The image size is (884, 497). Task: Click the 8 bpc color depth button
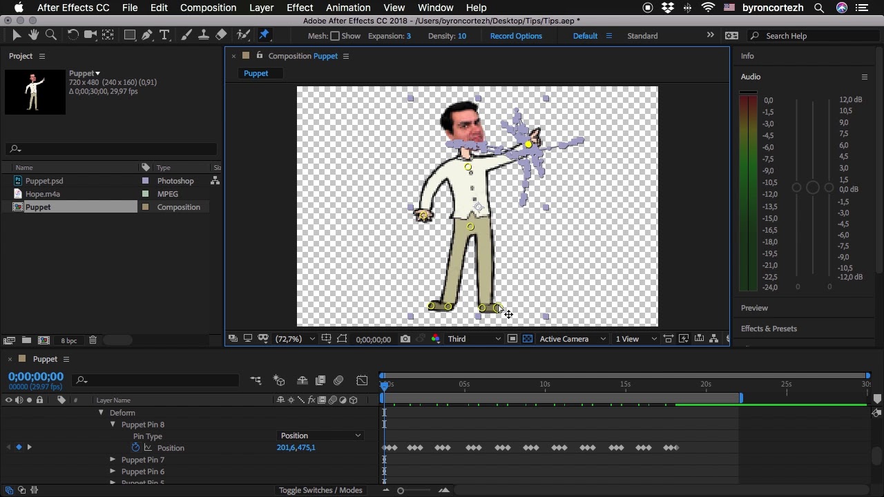pos(69,340)
